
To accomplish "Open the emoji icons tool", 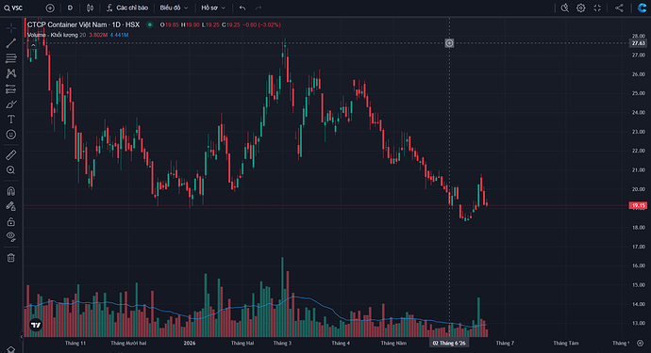I will pyautogui.click(x=11, y=135).
